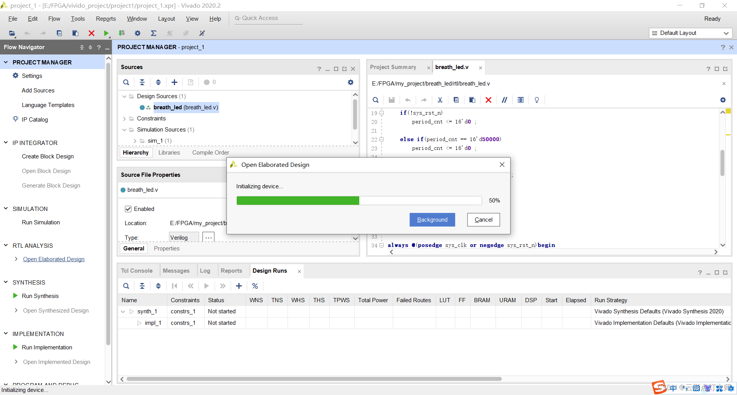
Task: Search in Sources panel
Action: click(126, 82)
